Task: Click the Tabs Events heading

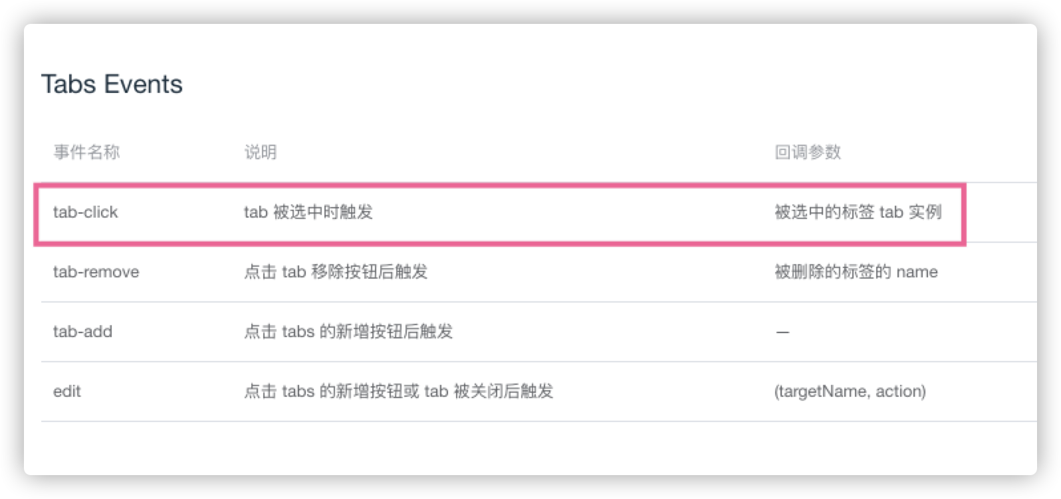Action: [x=112, y=84]
